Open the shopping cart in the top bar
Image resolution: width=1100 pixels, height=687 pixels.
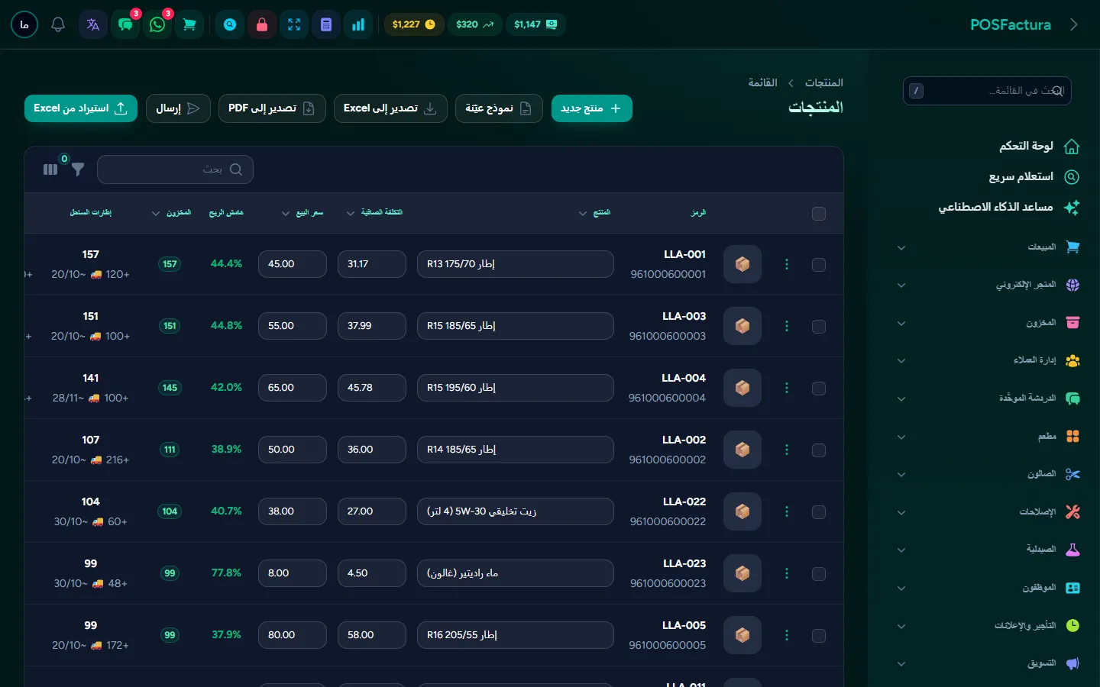pyautogui.click(x=189, y=24)
